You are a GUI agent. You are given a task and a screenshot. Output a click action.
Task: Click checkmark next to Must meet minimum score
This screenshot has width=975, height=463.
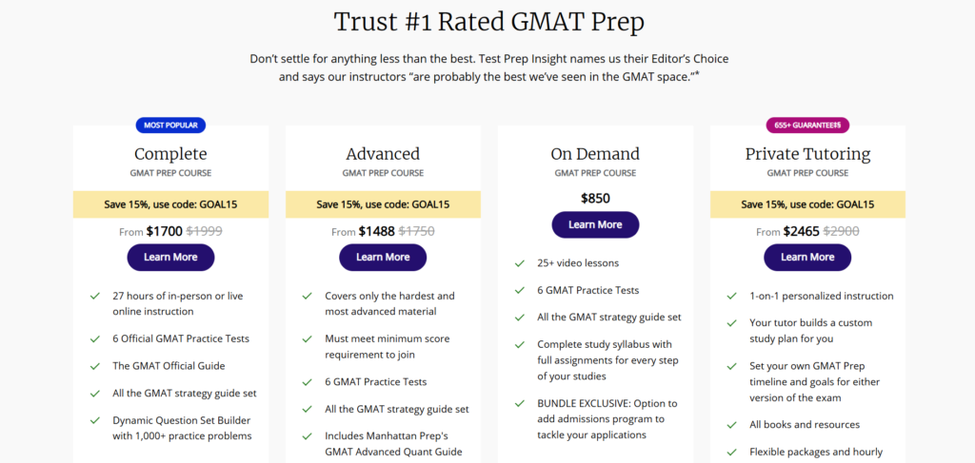(308, 338)
